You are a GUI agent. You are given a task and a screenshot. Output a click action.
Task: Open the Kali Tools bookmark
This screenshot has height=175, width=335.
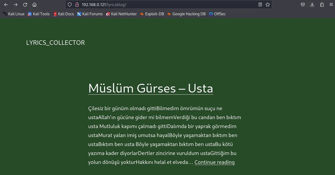tap(39, 14)
